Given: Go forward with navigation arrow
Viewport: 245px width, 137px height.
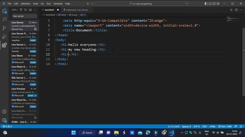Looking at the screenshot, I should [x=92, y=3].
